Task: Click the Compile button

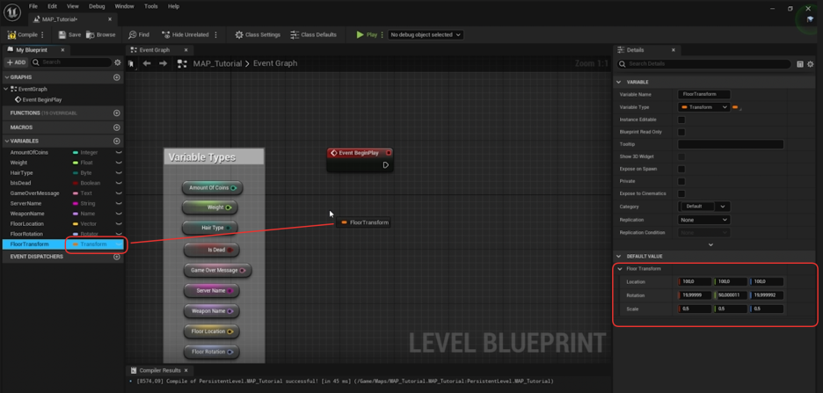Action: tap(23, 34)
